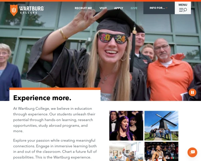The width and height of the screenshot is (201, 161).
Task: Open the orange chat bubble widget
Action: (x=192, y=152)
